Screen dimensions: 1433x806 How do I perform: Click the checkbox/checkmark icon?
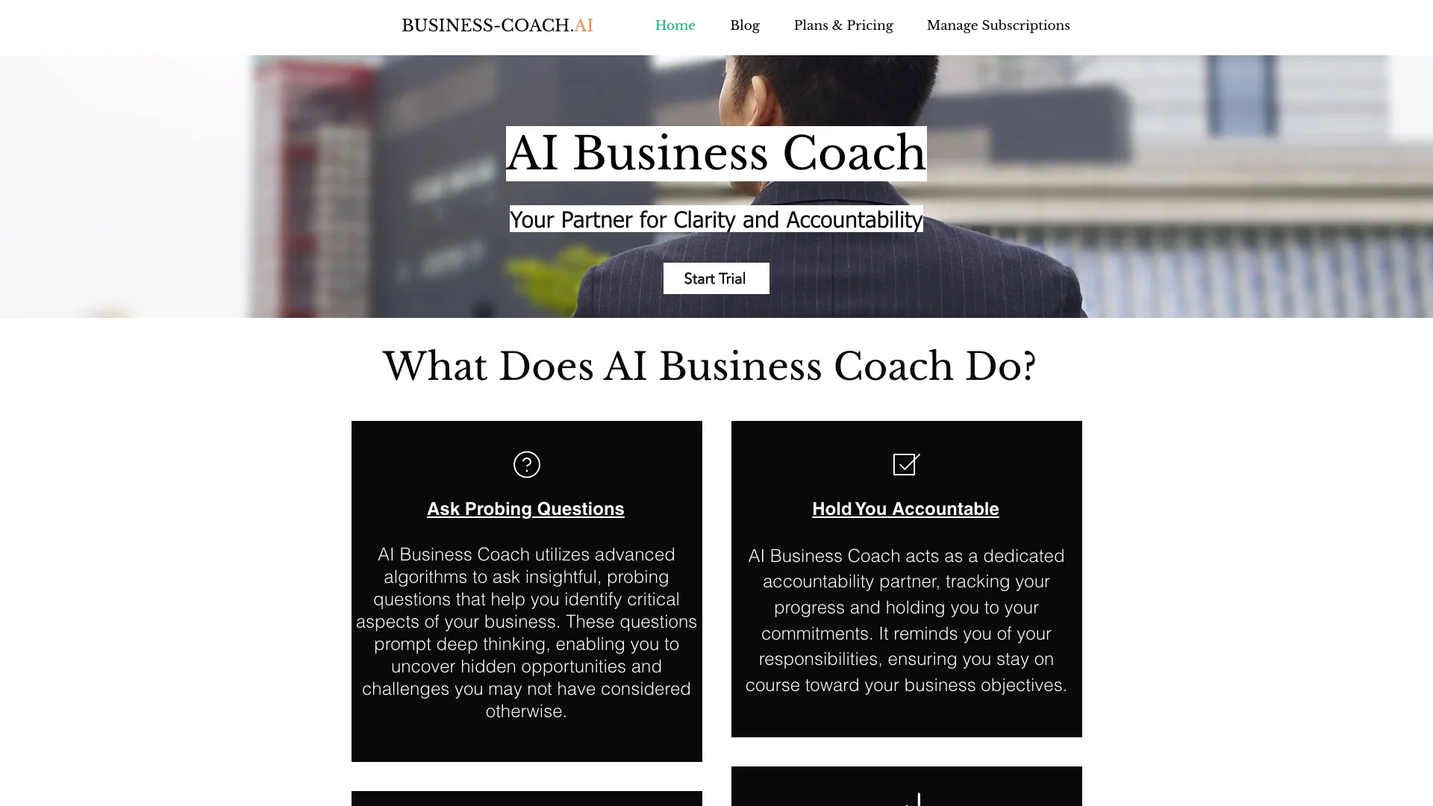pos(905,464)
